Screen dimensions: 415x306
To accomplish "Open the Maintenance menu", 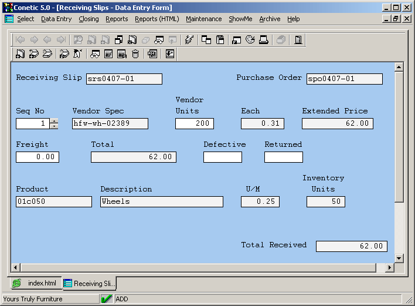I will [x=203, y=19].
